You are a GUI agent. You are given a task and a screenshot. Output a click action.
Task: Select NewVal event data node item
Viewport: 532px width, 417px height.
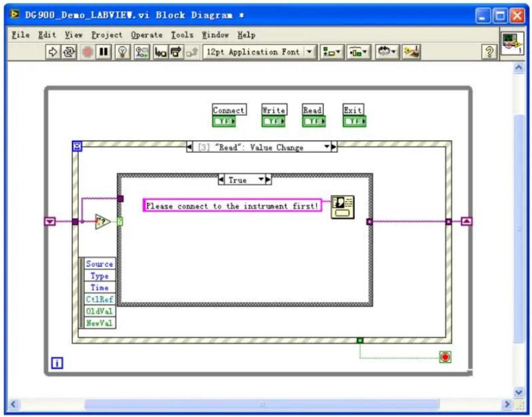(99, 323)
